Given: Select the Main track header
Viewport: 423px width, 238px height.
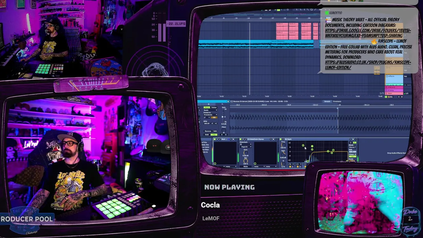Looking at the screenshot, I should click(394, 93).
